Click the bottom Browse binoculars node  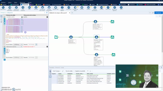coord(113,55)
